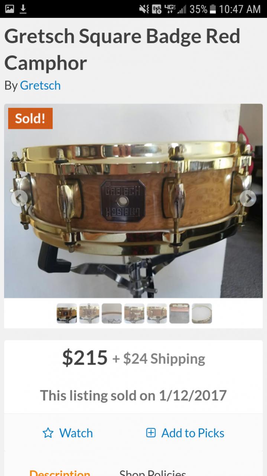This screenshot has width=267, height=476.
Task: Show the previous photo with left arrow
Action: point(19,199)
